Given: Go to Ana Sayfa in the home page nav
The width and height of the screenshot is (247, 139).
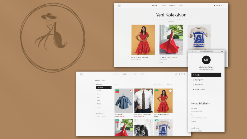Looking at the screenshot, I should (154, 6).
